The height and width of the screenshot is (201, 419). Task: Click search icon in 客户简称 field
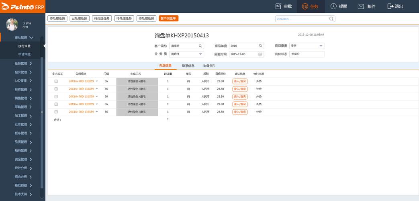click(x=200, y=46)
